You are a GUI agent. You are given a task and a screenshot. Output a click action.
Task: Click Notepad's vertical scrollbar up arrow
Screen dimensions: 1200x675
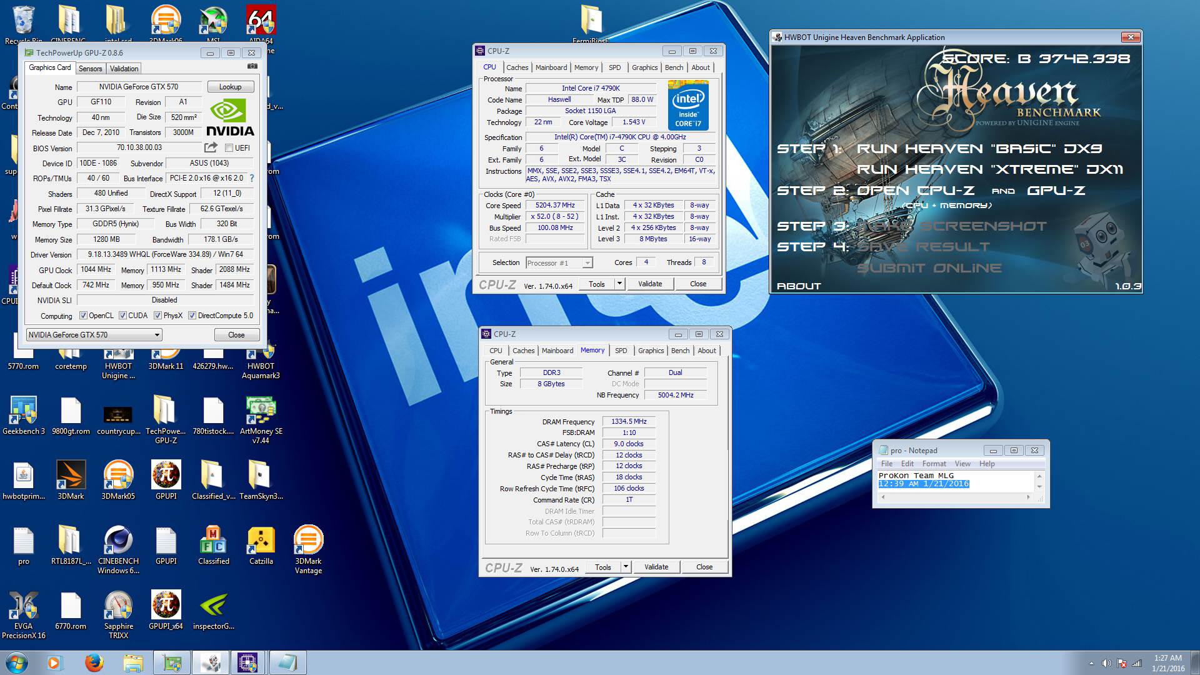click(1039, 476)
